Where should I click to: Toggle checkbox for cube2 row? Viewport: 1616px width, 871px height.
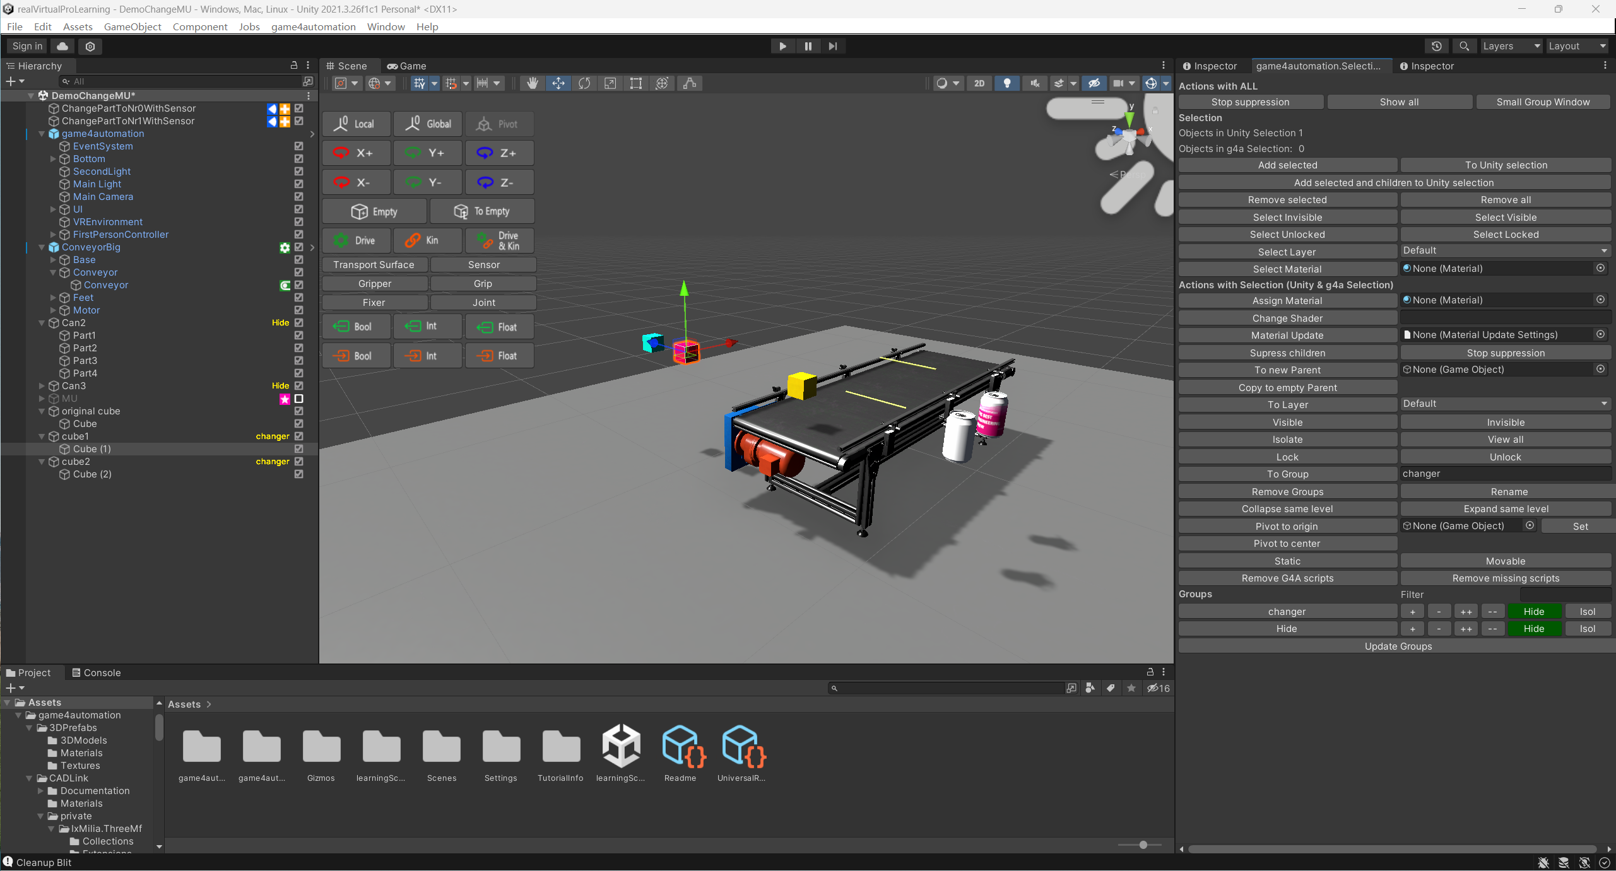point(299,462)
